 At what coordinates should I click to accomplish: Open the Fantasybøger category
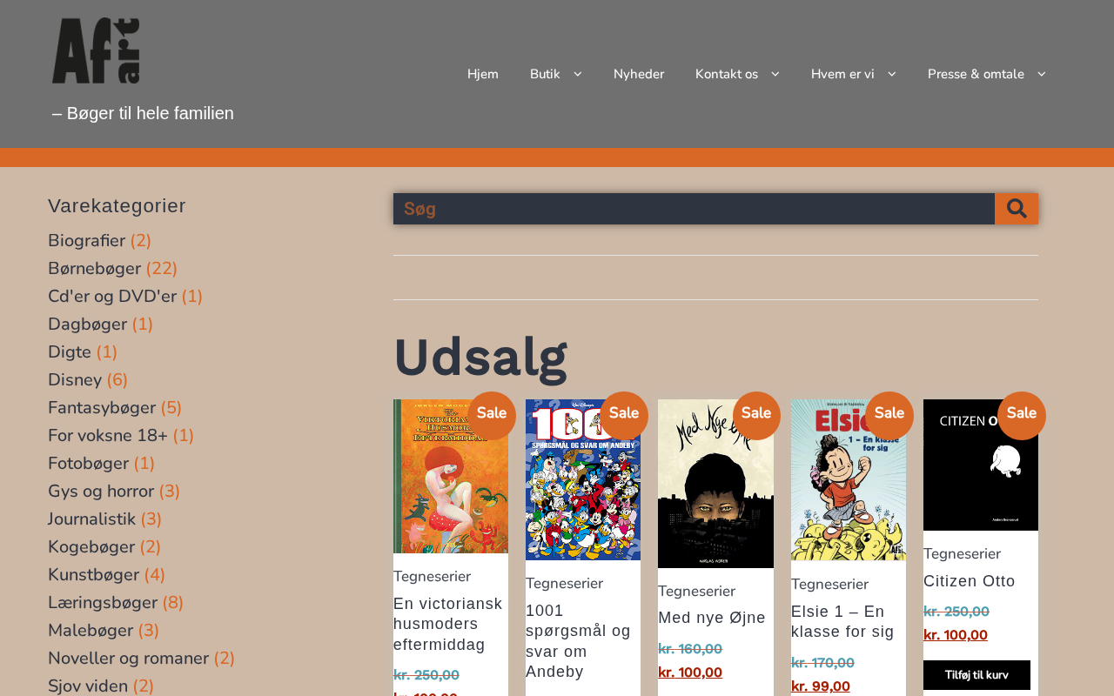pos(102,408)
